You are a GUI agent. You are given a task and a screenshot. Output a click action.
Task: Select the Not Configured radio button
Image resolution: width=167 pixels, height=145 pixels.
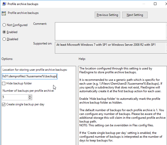pyautogui.click(x=4, y=25)
